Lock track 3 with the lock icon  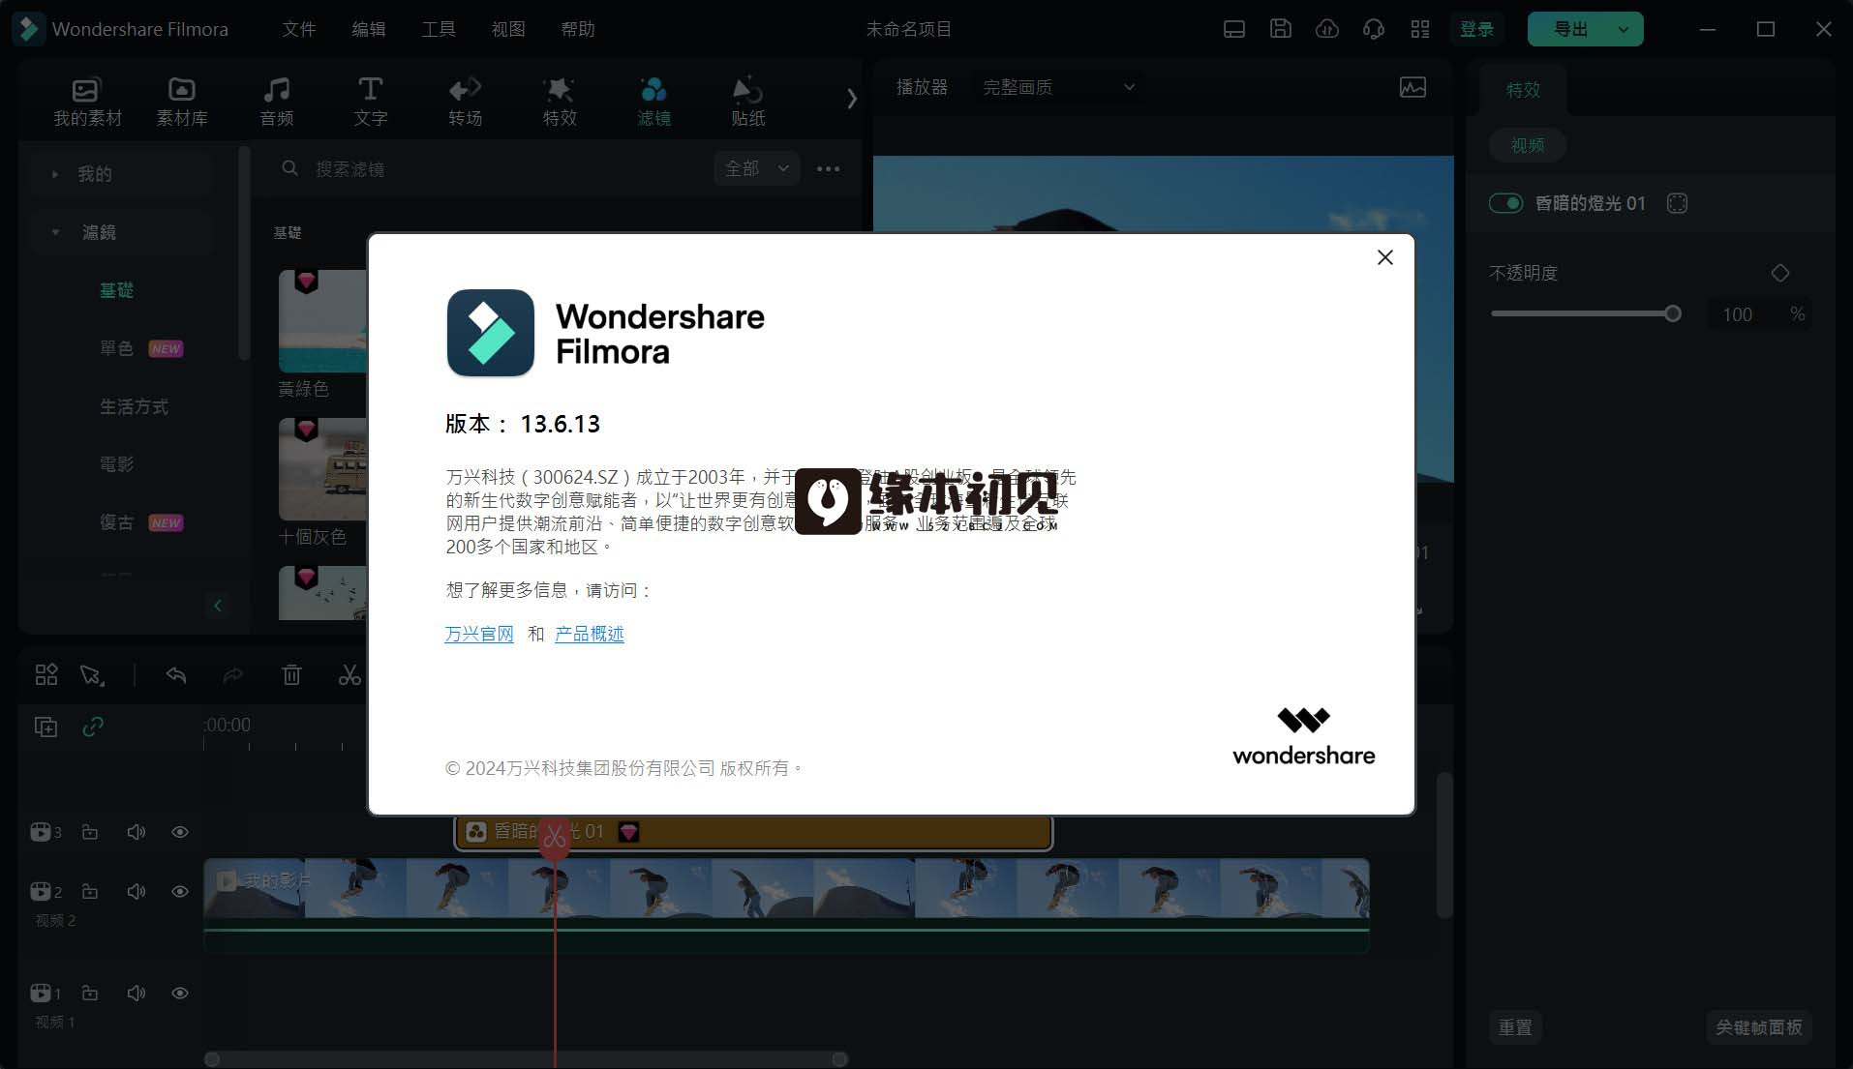[x=90, y=832]
